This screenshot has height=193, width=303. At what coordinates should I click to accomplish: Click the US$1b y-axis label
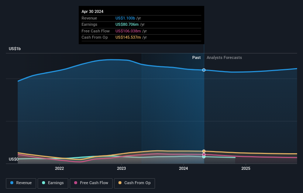[15, 49]
